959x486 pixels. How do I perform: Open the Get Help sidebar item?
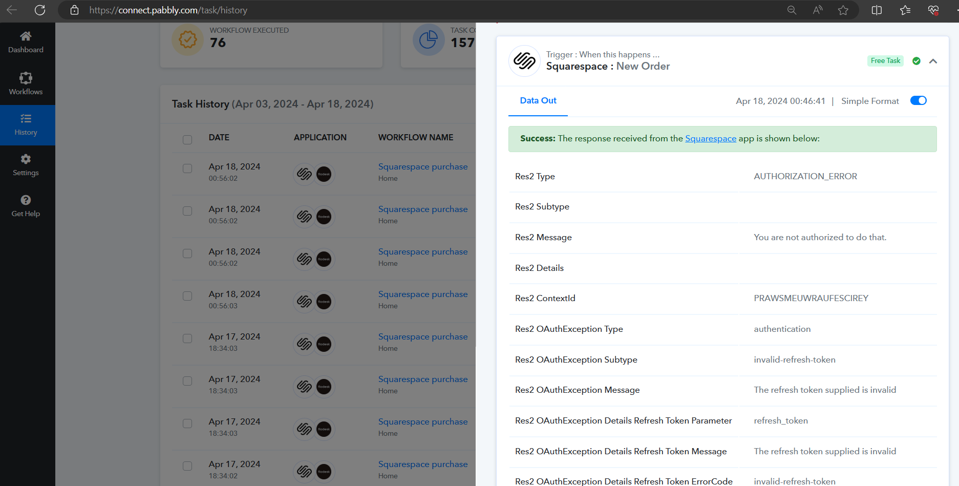26,206
